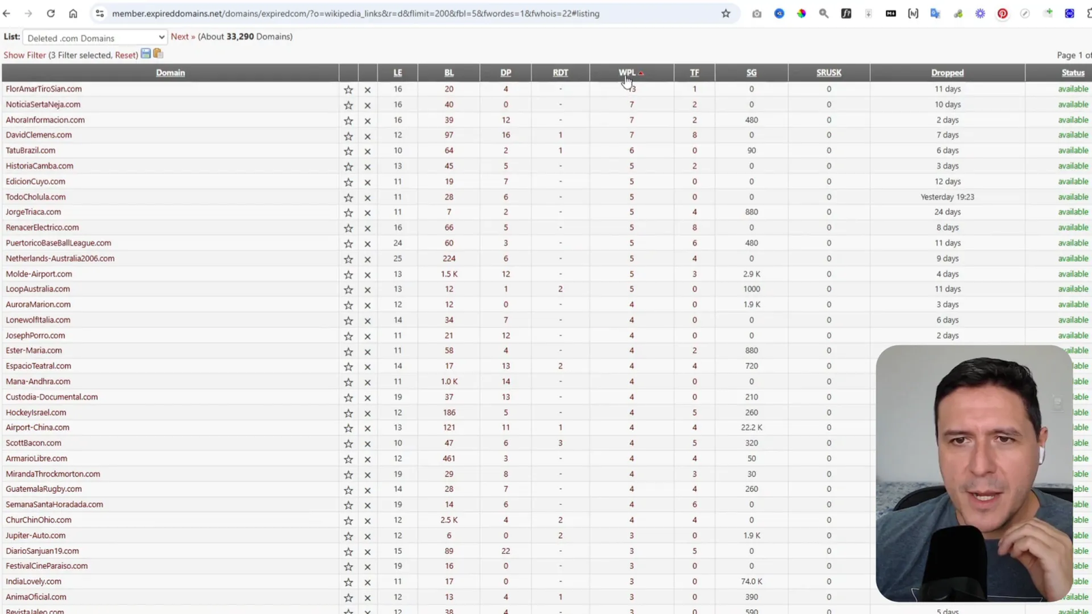Open the Show Filter panel
Viewport: 1092px width, 614px height.
pos(25,55)
